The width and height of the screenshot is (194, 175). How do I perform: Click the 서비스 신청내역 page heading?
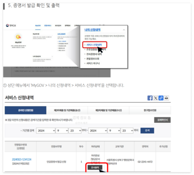pos(19,98)
